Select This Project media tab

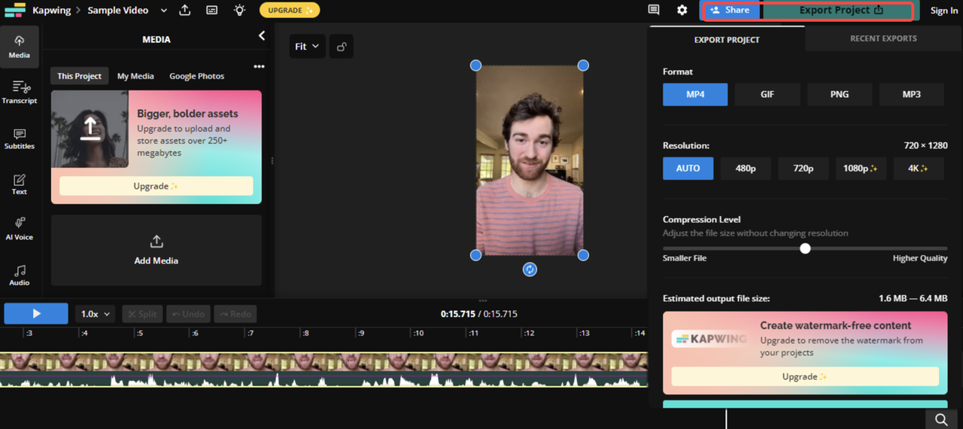(79, 76)
